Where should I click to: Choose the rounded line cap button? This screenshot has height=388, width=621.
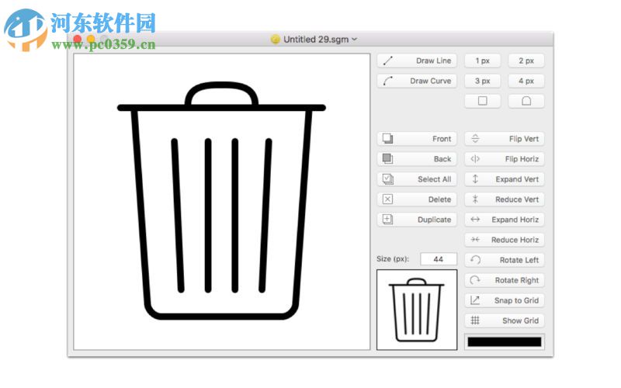pos(526,101)
